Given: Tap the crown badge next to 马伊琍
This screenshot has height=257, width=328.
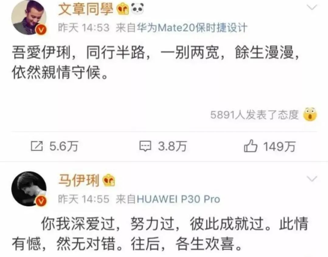Looking at the screenshot, I should (109, 180).
